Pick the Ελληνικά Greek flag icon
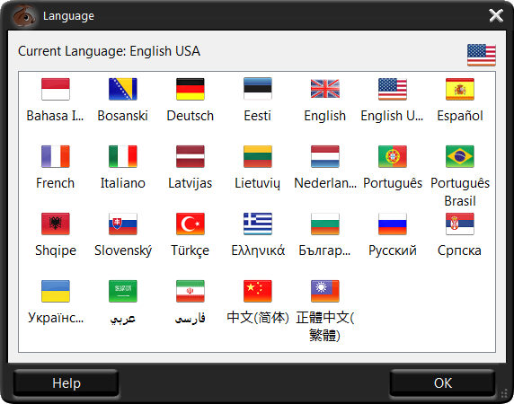 tap(258, 224)
